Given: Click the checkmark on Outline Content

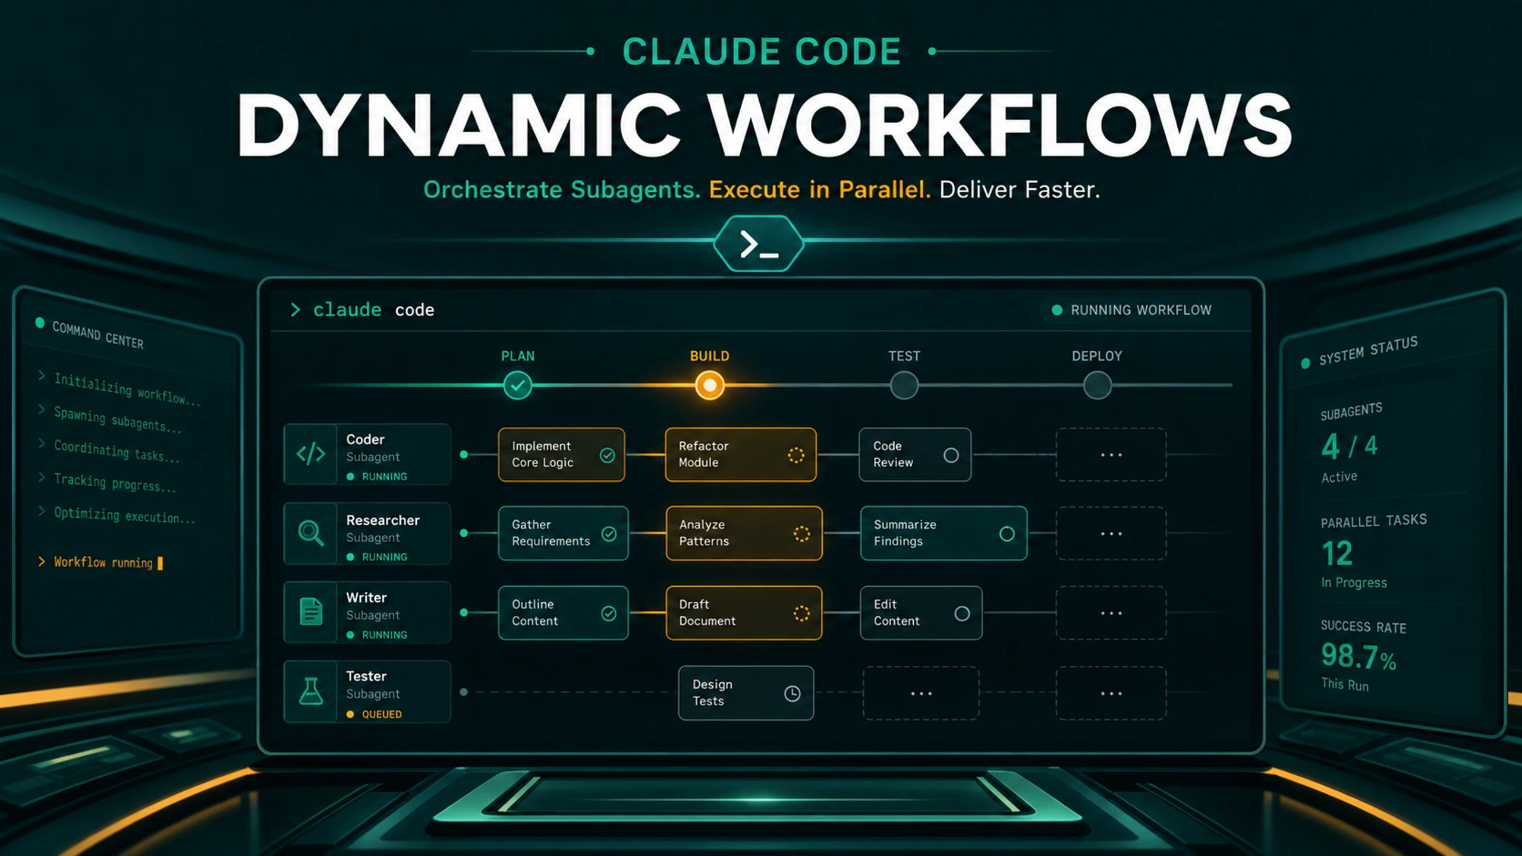Looking at the screenshot, I should point(609,613).
